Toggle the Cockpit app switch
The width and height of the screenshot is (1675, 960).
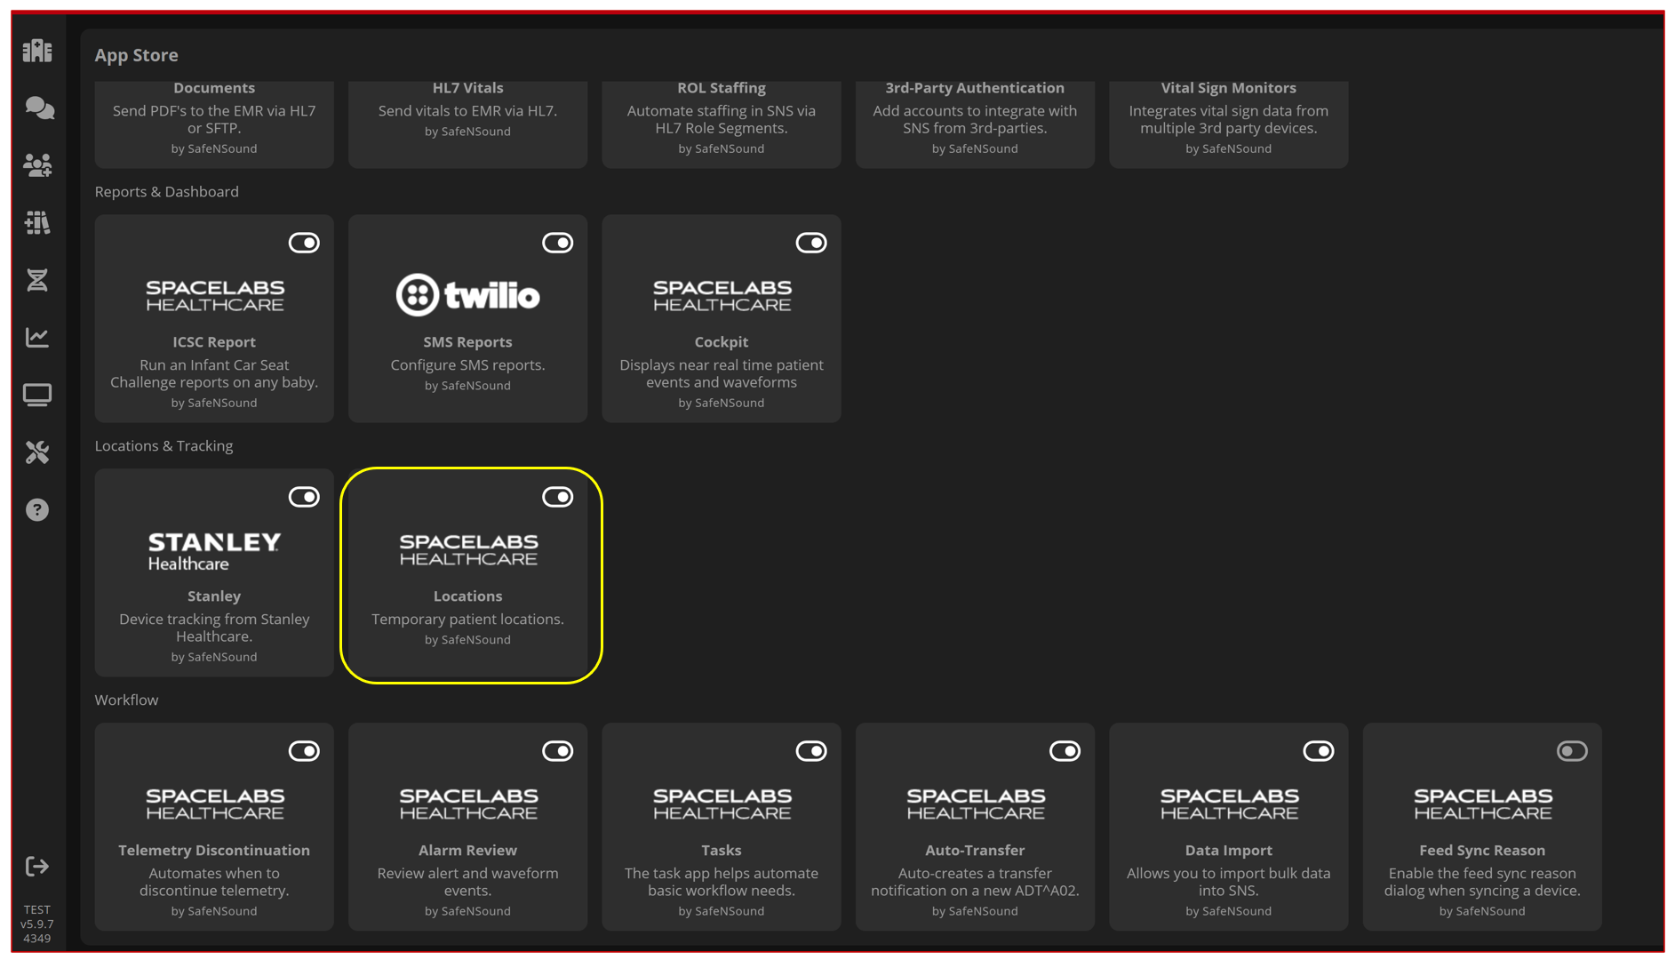pos(811,243)
